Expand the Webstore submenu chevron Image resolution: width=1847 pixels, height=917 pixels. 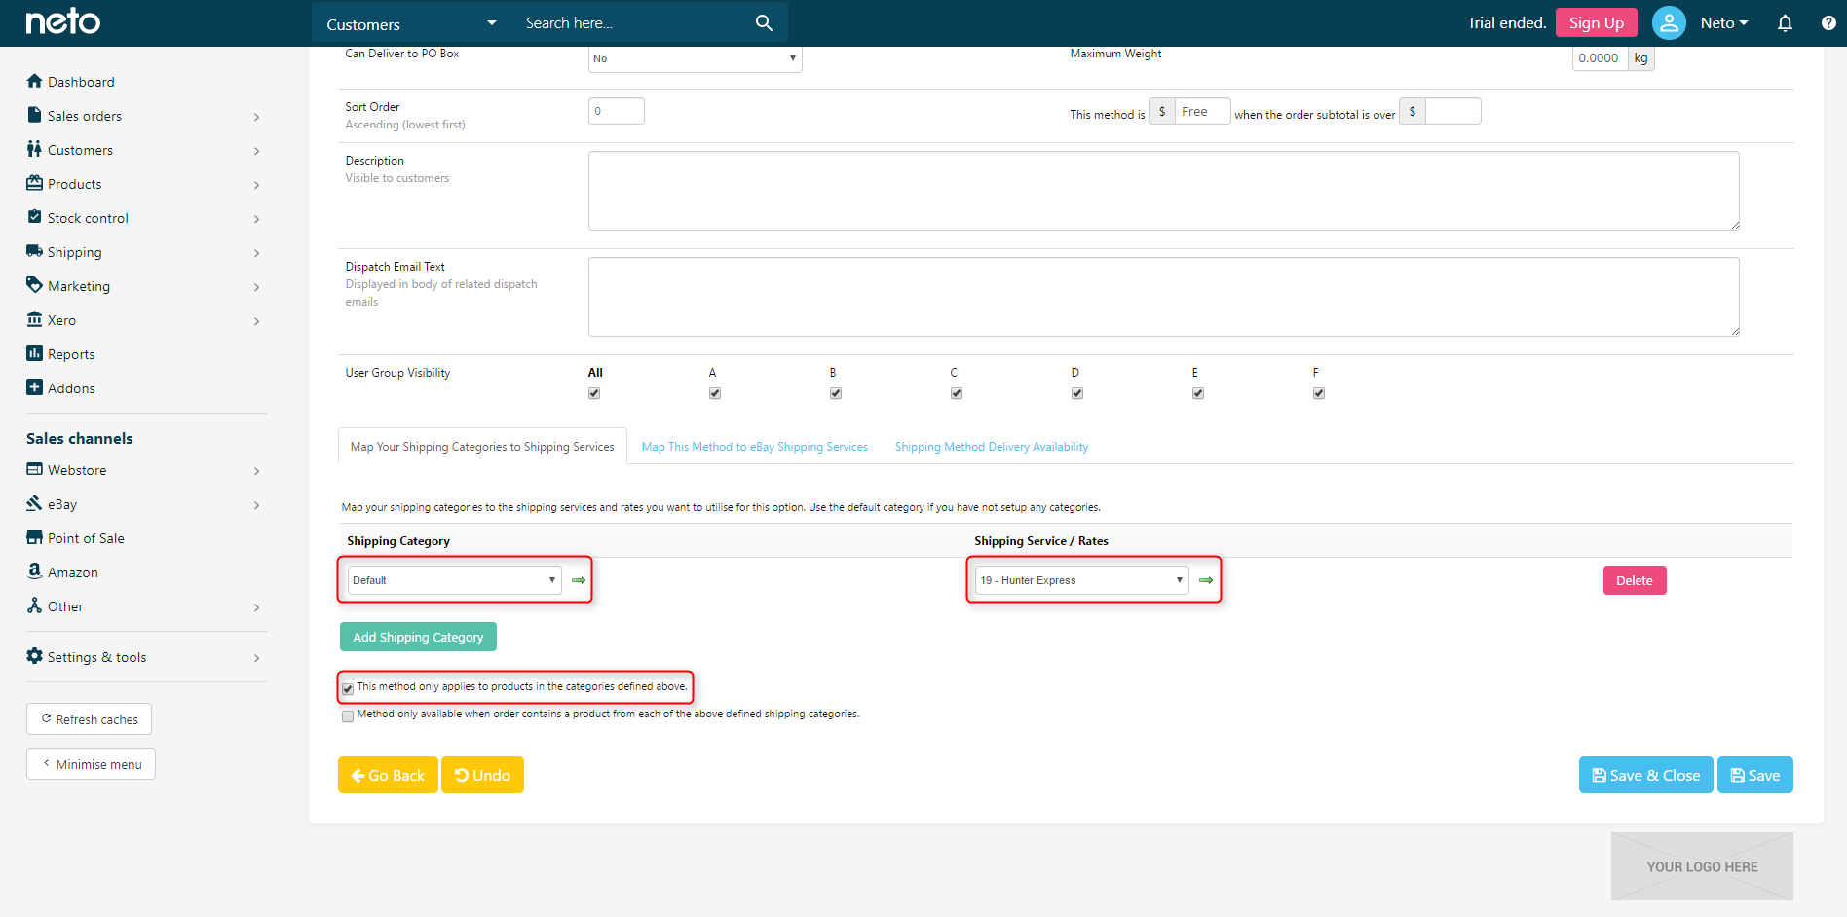coord(256,471)
